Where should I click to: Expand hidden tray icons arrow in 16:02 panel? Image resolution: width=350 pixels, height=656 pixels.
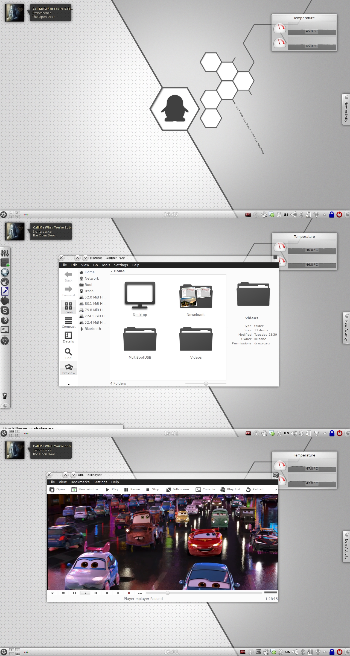click(324, 215)
